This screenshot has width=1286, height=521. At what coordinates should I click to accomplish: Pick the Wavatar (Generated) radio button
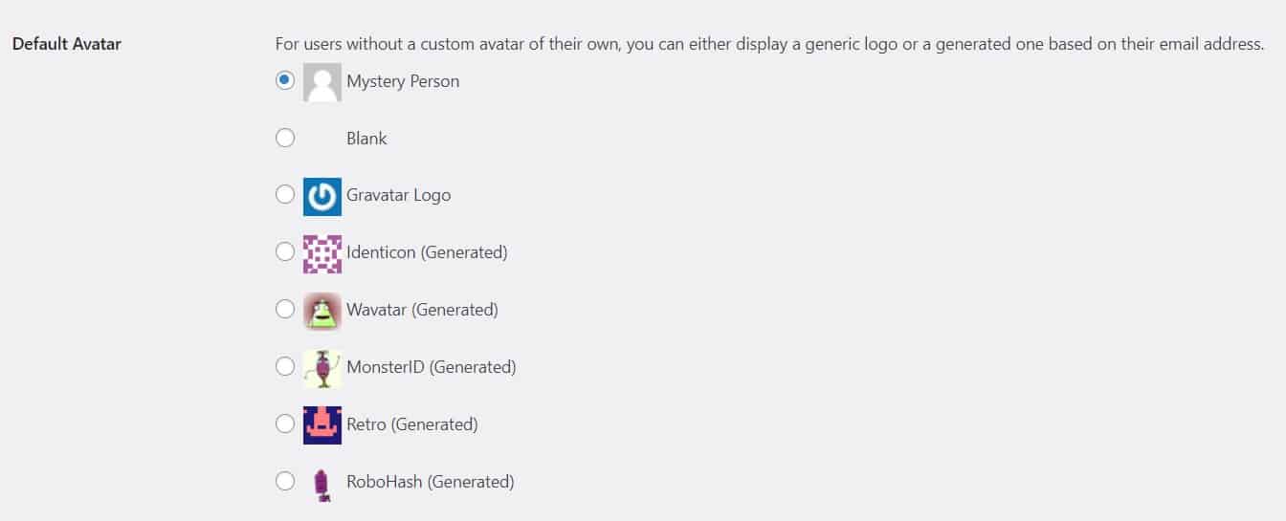(x=285, y=310)
